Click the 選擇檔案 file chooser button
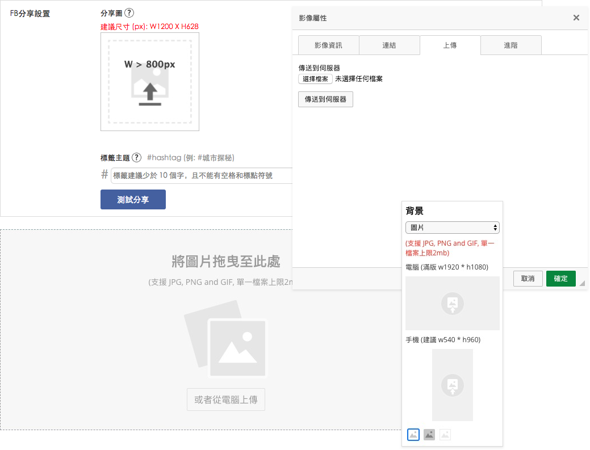 click(x=315, y=79)
